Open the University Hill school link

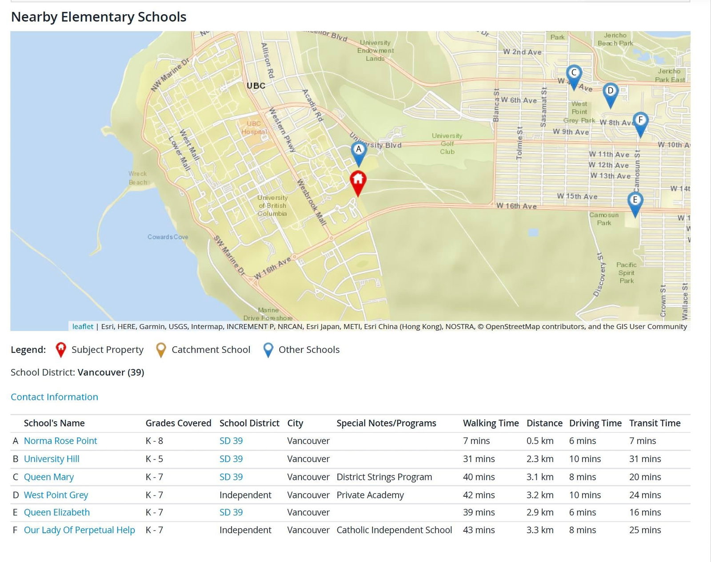pyautogui.click(x=52, y=459)
